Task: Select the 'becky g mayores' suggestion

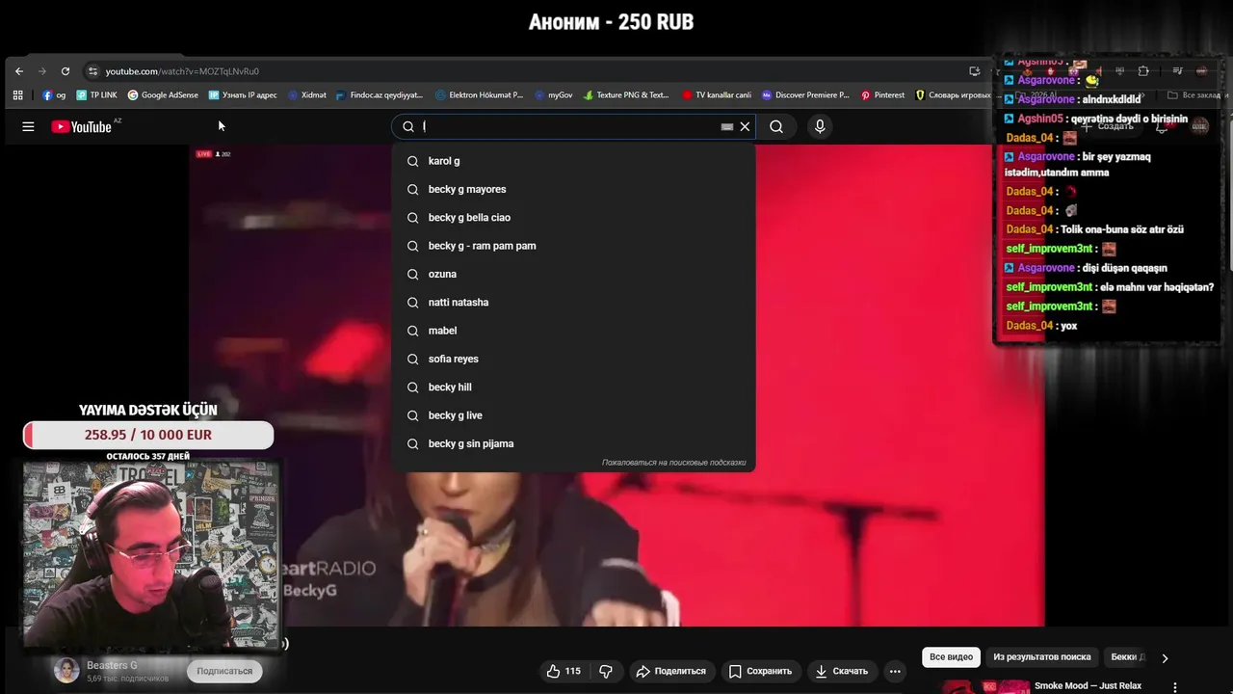Action: [x=574, y=189]
